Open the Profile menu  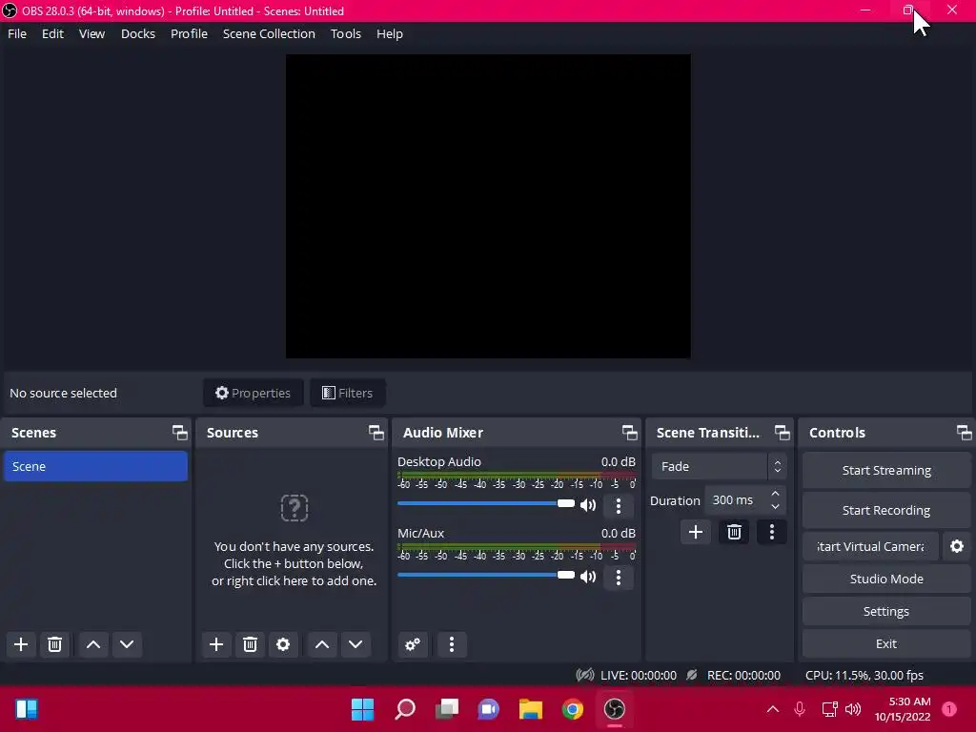point(190,33)
